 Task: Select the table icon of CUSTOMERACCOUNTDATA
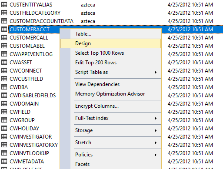pyautogui.click(x=4, y=21)
